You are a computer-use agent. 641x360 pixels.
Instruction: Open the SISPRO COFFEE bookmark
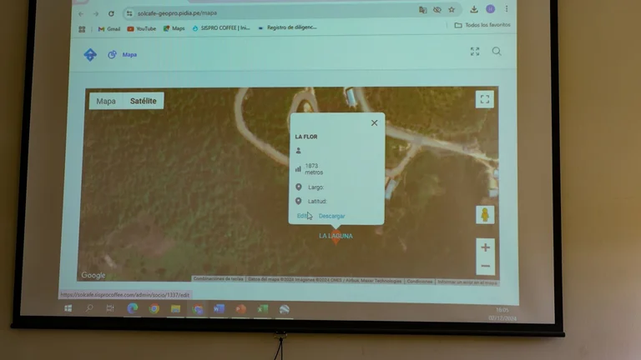coord(220,27)
